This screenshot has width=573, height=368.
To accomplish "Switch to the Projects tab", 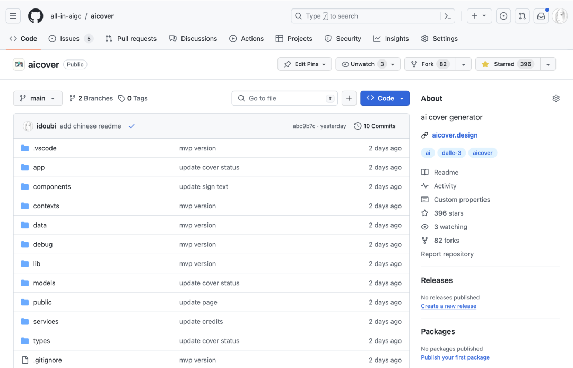I will point(294,38).
